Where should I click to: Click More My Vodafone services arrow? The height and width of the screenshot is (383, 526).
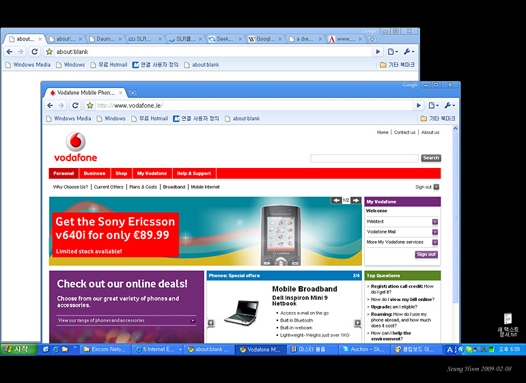(x=435, y=242)
